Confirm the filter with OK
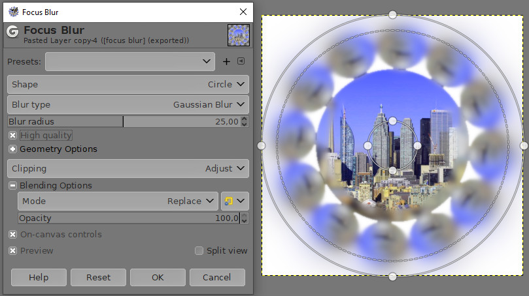Image resolution: width=529 pixels, height=296 pixels. click(158, 277)
